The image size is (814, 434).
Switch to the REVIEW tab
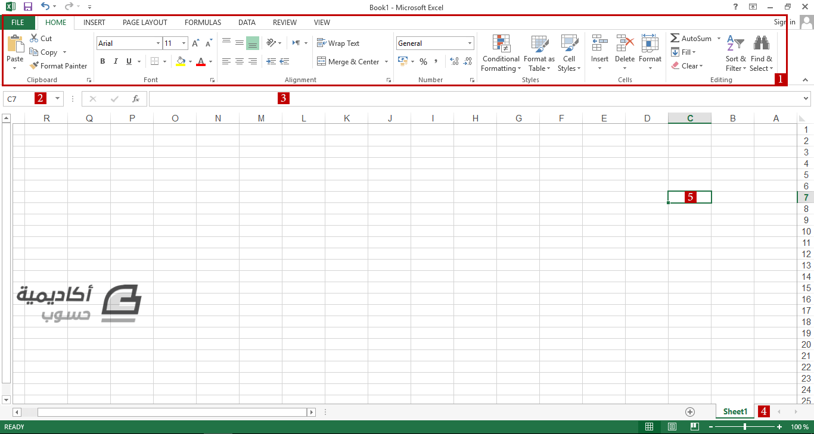[x=285, y=23]
